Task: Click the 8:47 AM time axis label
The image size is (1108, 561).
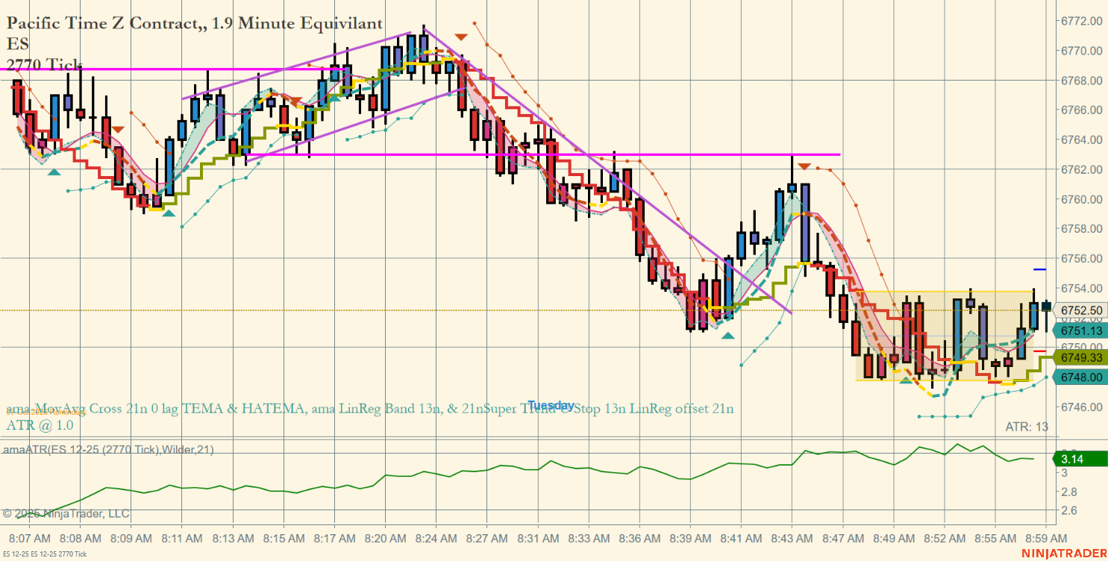Action: point(843,538)
